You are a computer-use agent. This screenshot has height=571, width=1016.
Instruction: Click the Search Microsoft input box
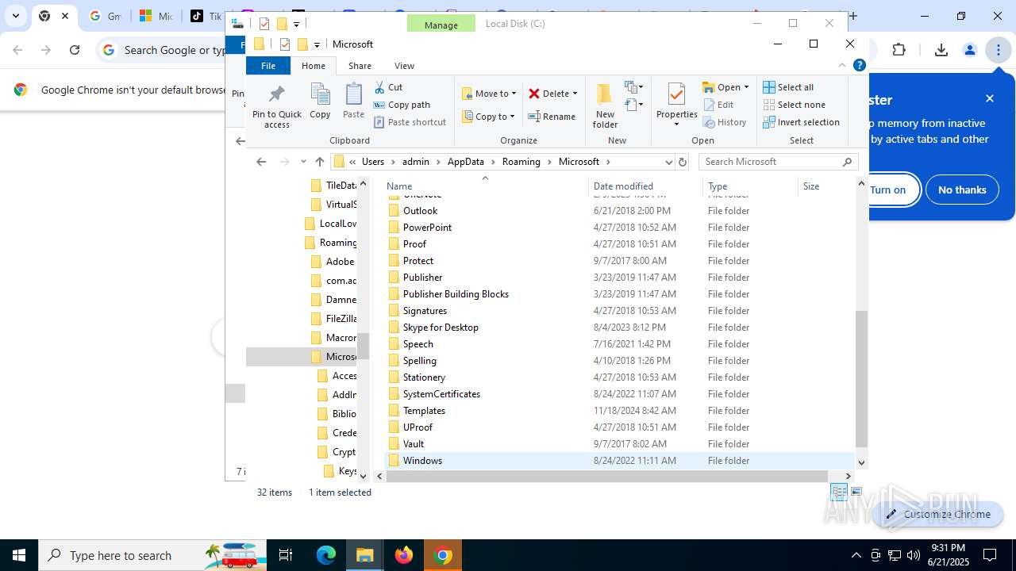click(x=776, y=162)
